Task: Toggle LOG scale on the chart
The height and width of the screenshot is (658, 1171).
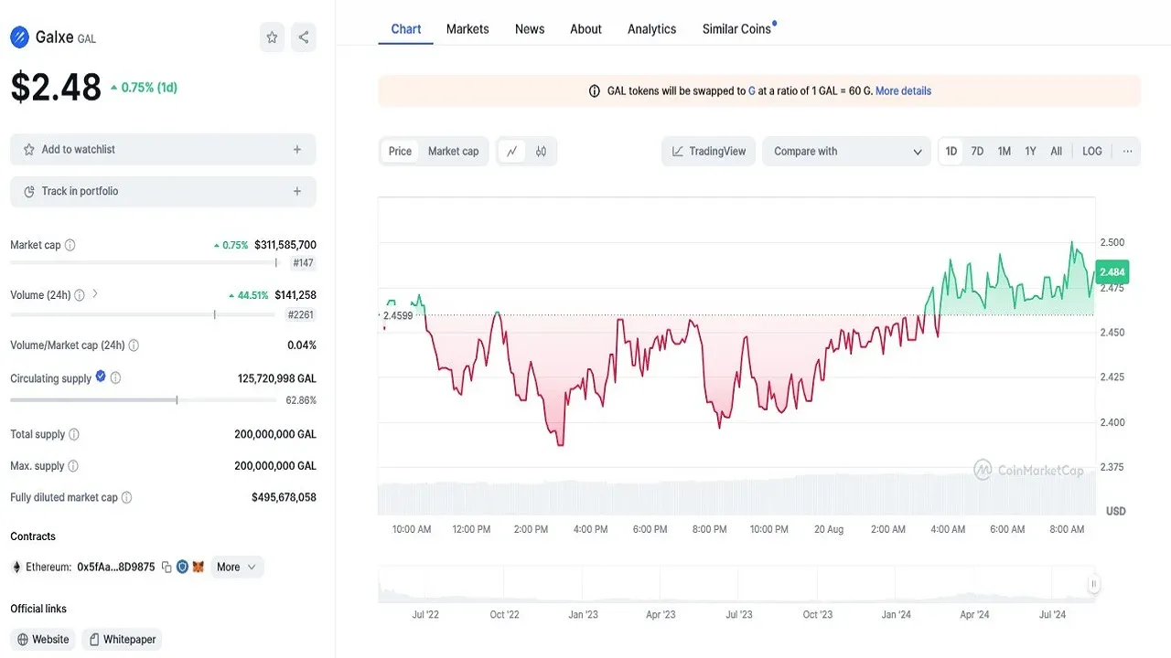Action: pos(1092,152)
